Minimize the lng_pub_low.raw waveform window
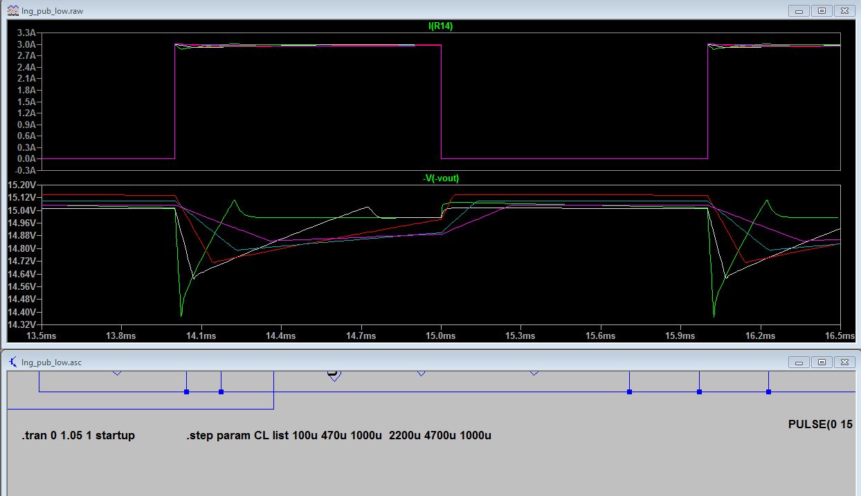Image resolution: width=861 pixels, height=496 pixels. 799,11
